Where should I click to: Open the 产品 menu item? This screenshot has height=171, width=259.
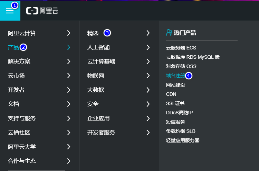click(x=13, y=47)
